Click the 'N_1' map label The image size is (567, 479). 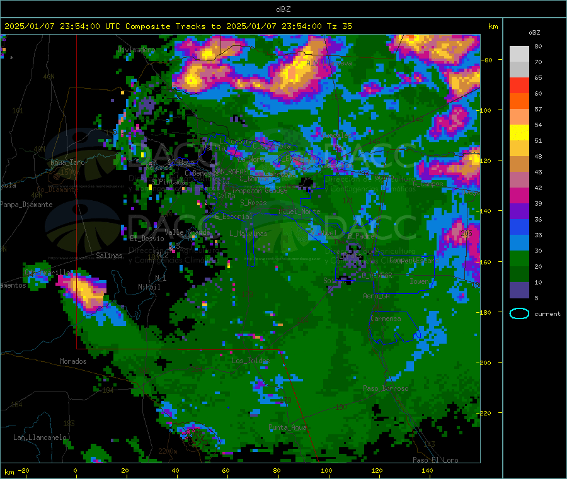pos(161,278)
